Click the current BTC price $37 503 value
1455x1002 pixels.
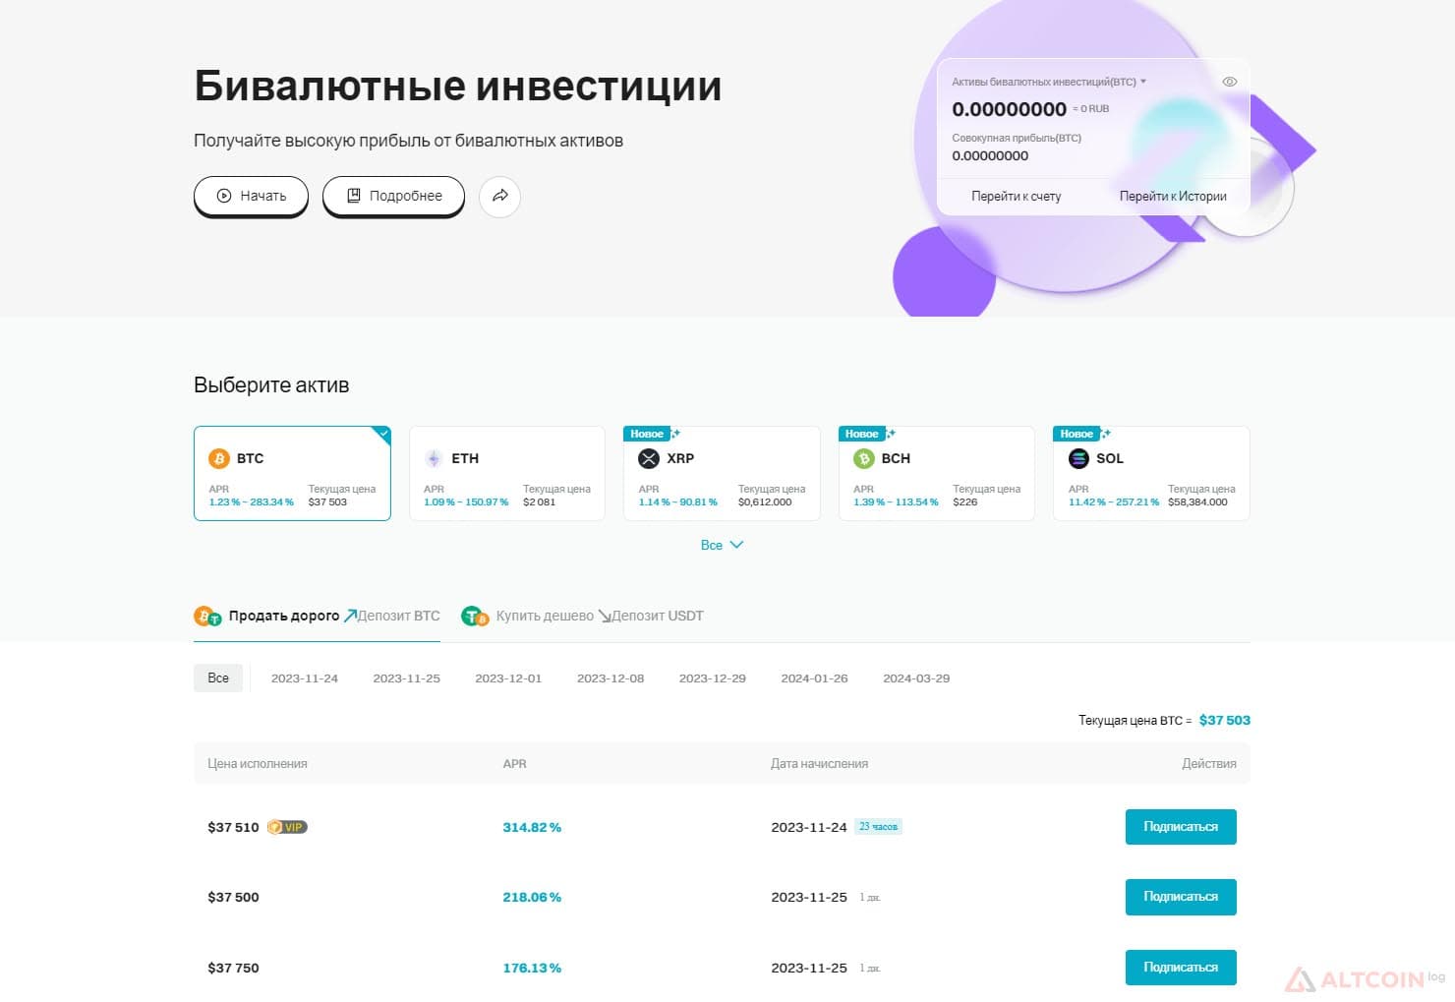tap(1225, 720)
